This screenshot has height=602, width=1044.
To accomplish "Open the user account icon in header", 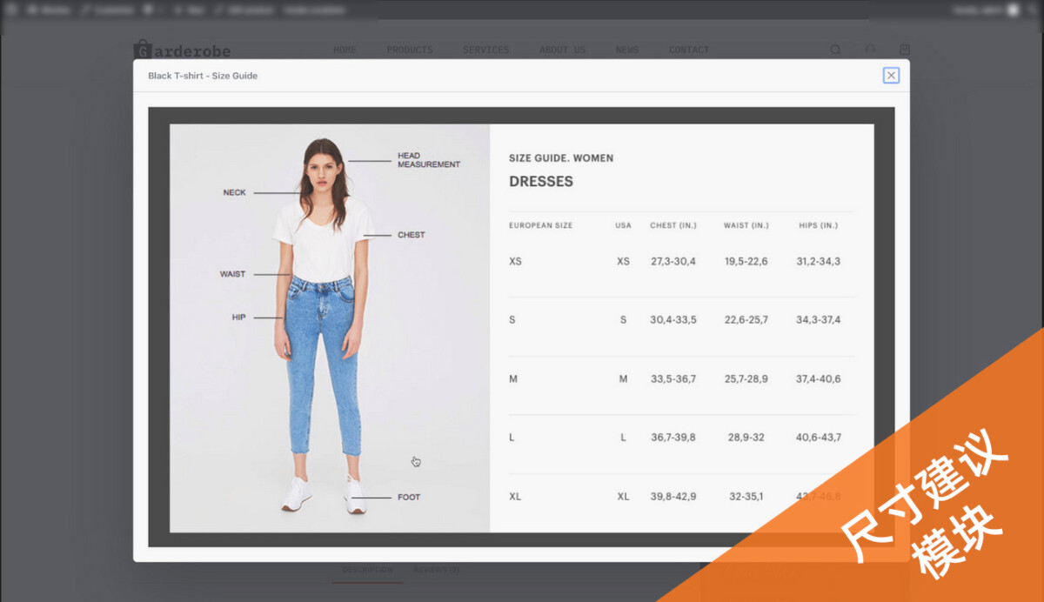I will tap(870, 50).
